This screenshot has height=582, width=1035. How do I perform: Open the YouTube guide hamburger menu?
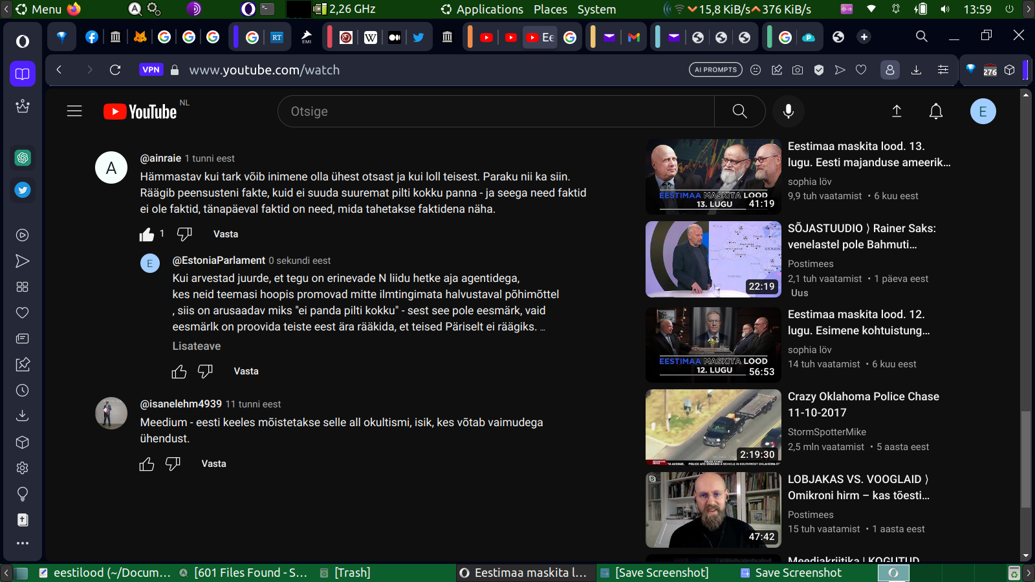tap(74, 111)
